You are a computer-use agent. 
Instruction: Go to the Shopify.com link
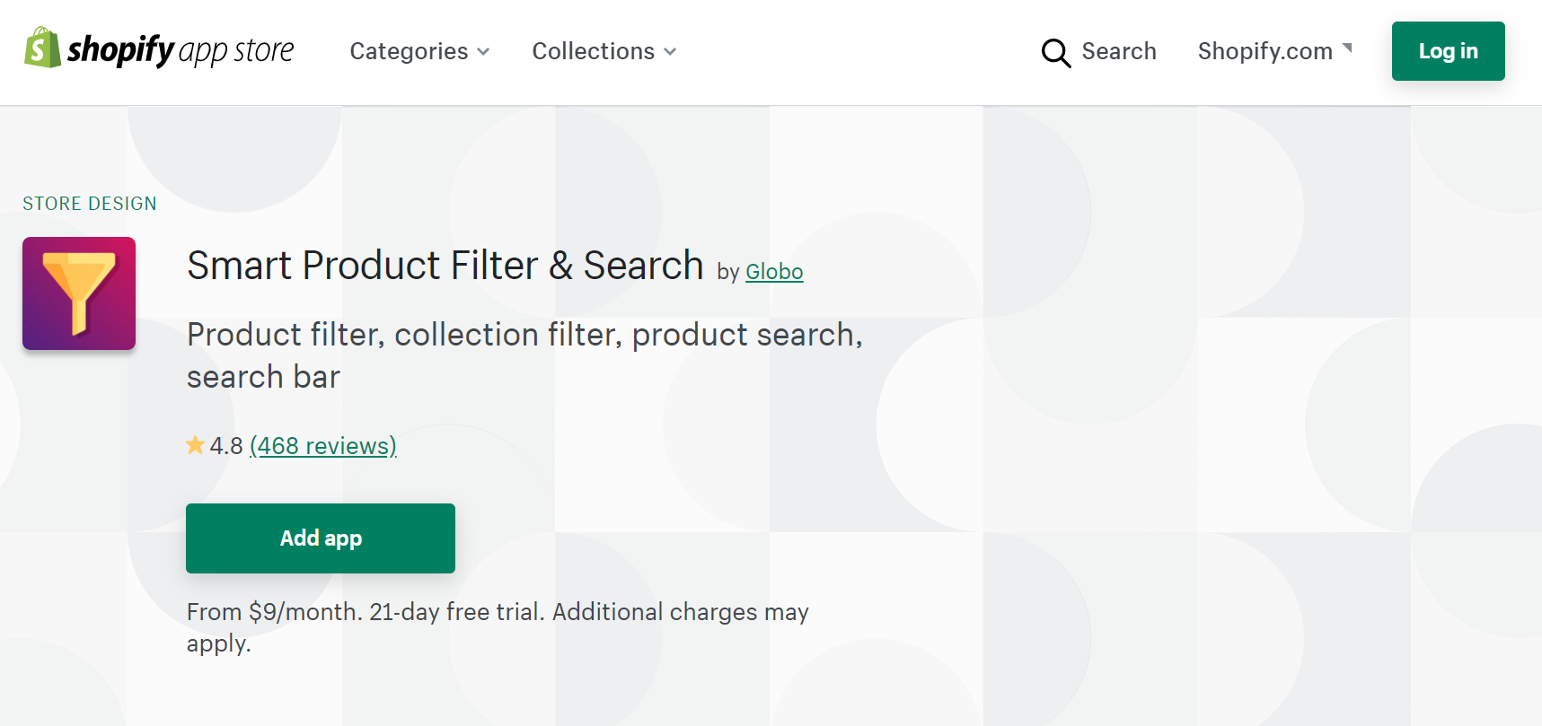[1264, 51]
